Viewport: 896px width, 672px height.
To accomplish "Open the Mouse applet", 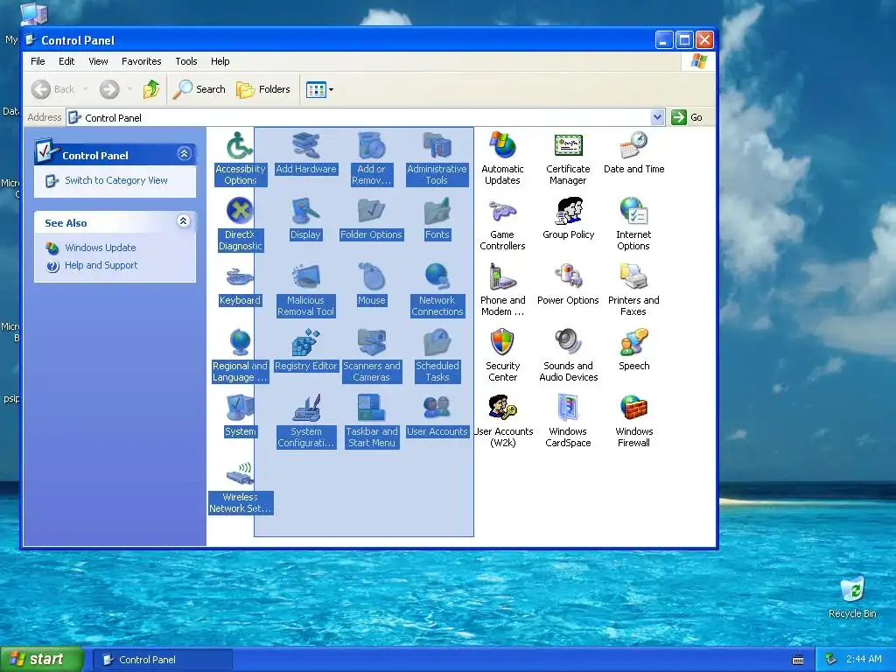I will pos(371,277).
